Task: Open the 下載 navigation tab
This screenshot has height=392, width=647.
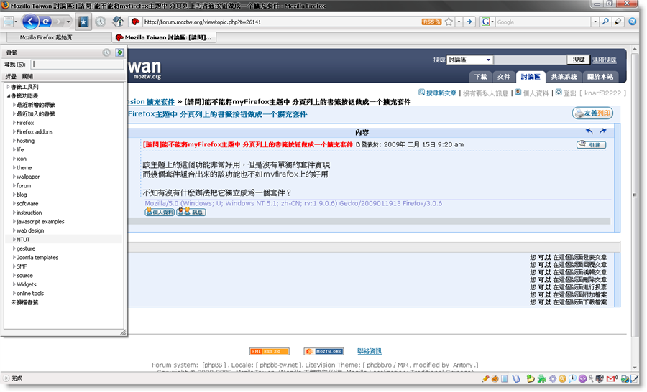Action: tap(480, 77)
